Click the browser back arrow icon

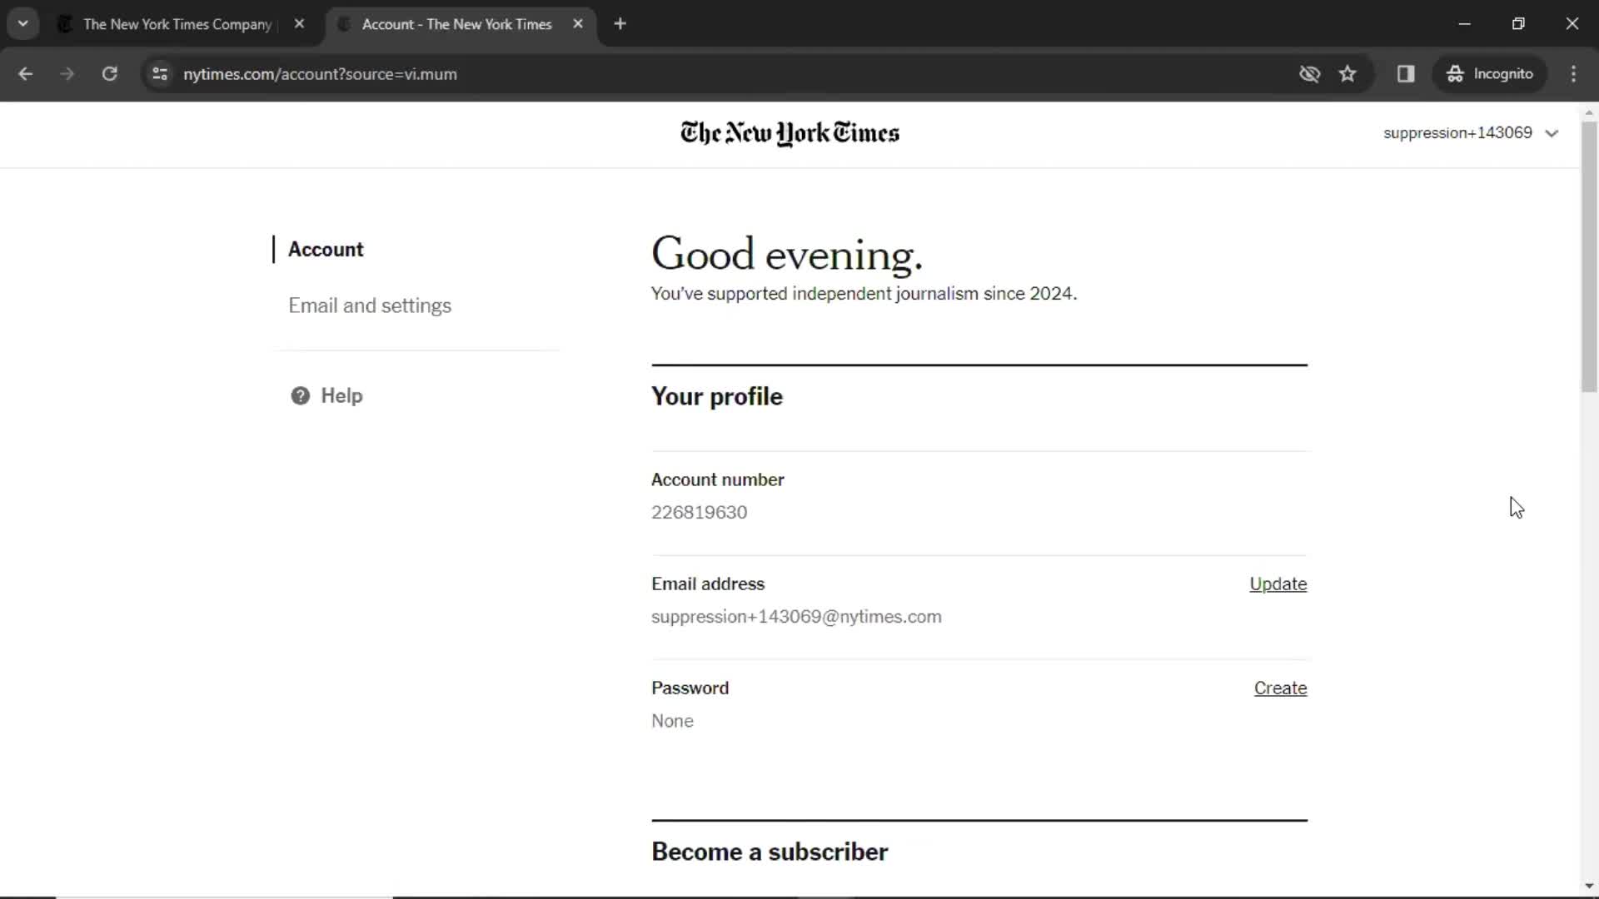(25, 73)
